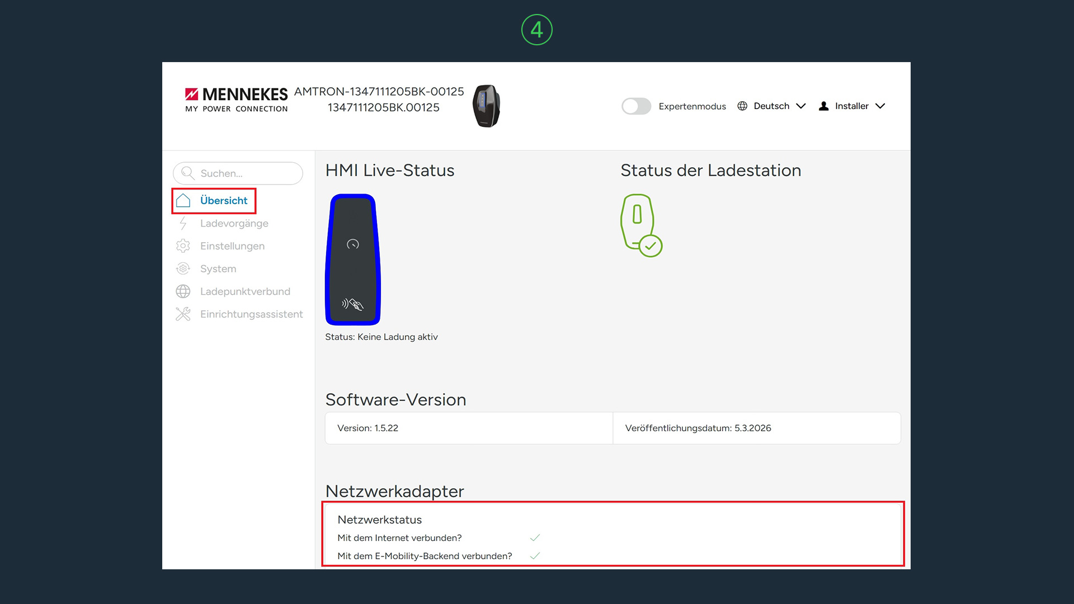Open the Einstellungen menu item
This screenshot has width=1074, height=604.
[x=232, y=246]
